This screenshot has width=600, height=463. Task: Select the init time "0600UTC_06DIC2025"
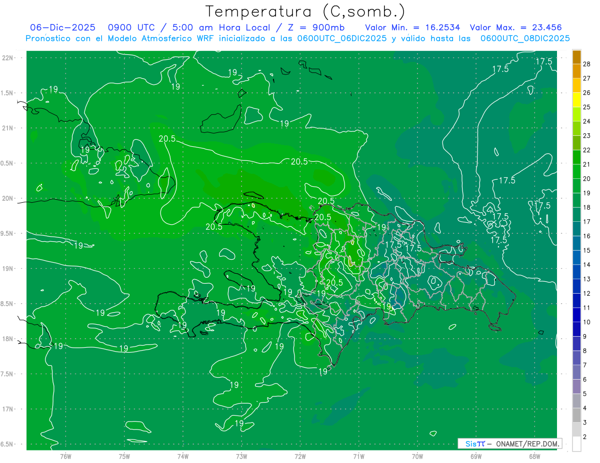coord(342,38)
